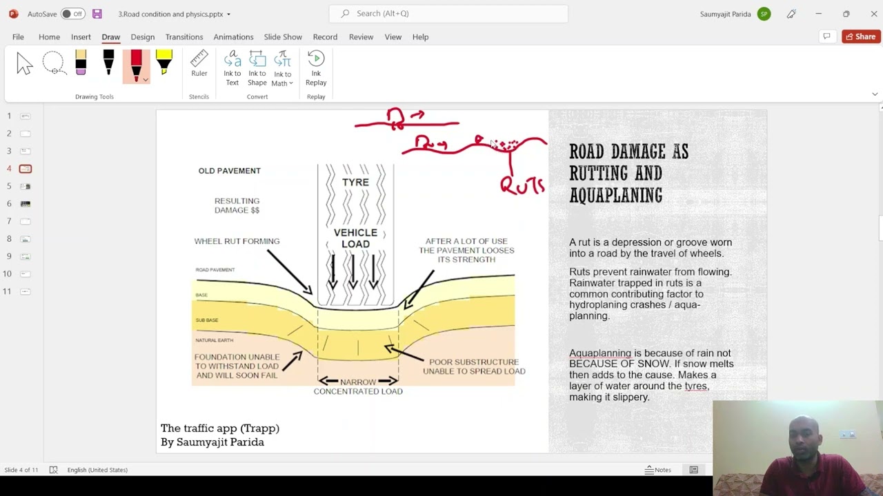Screen dimensions: 883x496
Task: Switch to the View tab
Action: pos(393,37)
